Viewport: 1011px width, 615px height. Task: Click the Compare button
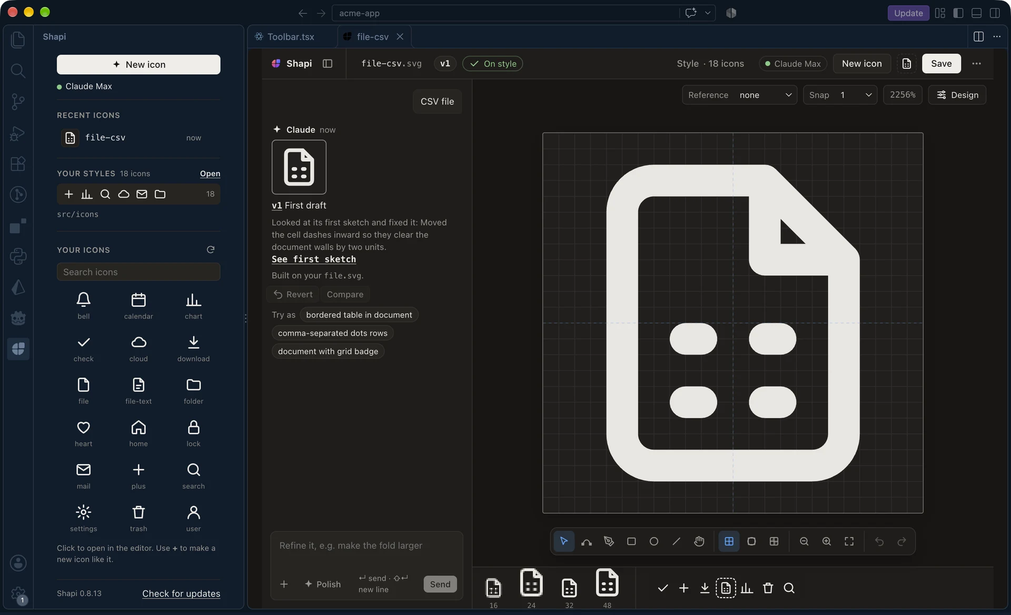[x=345, y=294]
